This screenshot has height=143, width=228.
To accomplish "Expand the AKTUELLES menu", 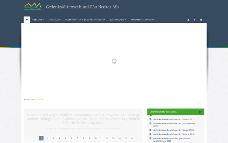I will point(54,20).
